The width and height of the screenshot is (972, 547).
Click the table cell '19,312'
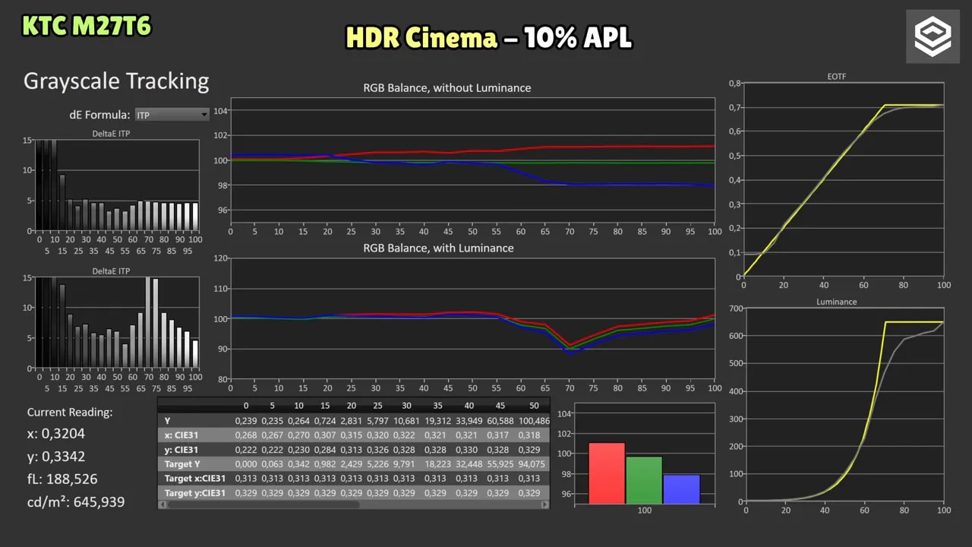(x=438, y=421)
